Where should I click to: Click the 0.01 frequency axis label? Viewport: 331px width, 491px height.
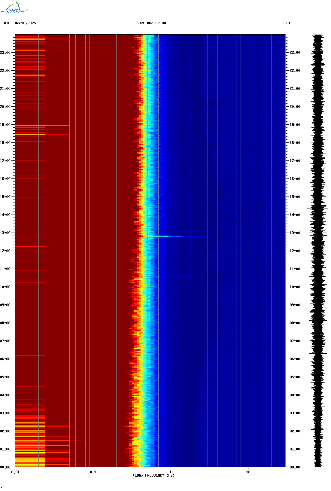(15, 472)
